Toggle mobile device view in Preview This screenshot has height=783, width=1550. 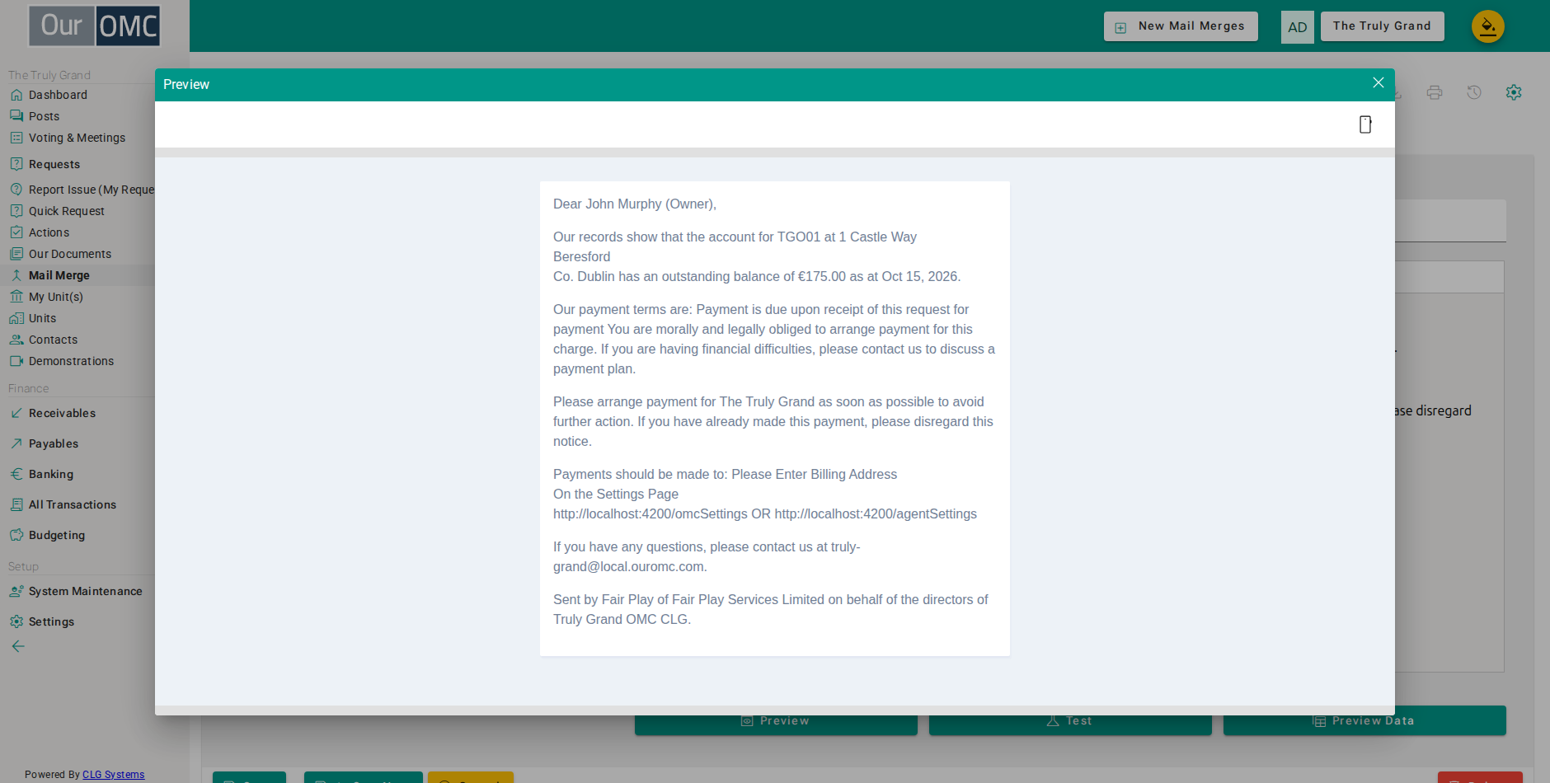click(x=1365, y=124)
